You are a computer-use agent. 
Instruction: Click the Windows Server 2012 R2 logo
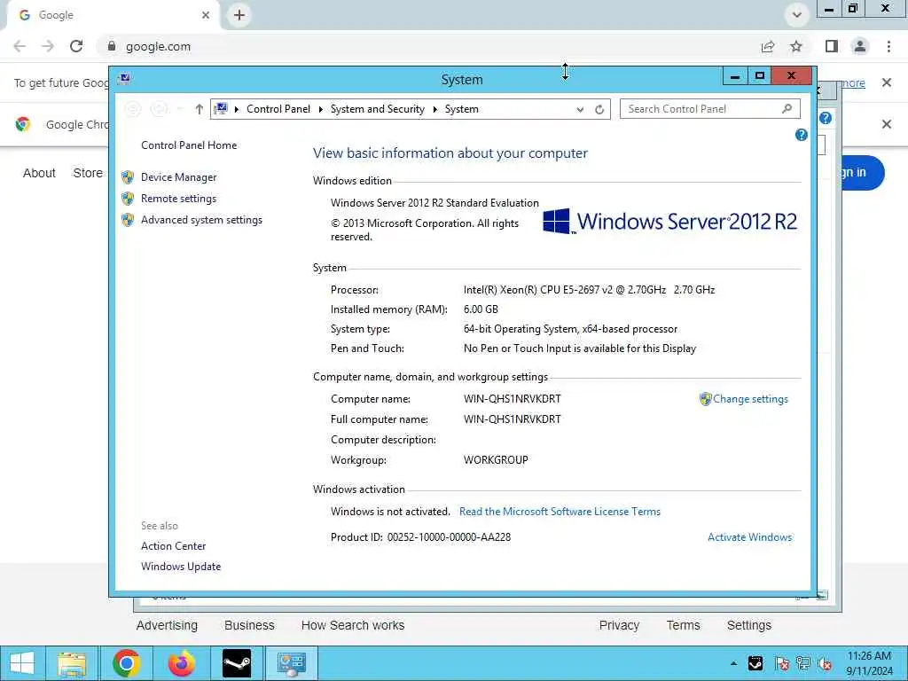(x=669, y=221)
